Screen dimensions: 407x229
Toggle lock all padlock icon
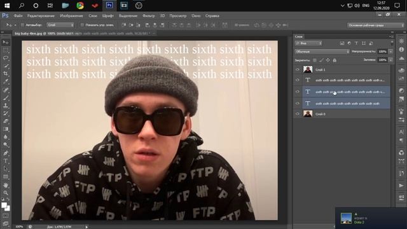(x=335, y=60)
